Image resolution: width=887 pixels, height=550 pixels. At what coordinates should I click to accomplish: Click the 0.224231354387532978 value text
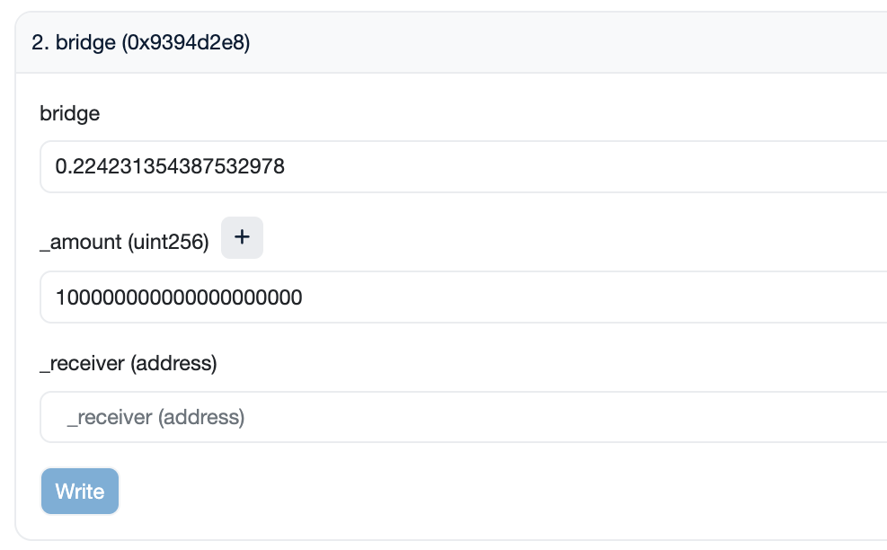[x=170, y=166]
